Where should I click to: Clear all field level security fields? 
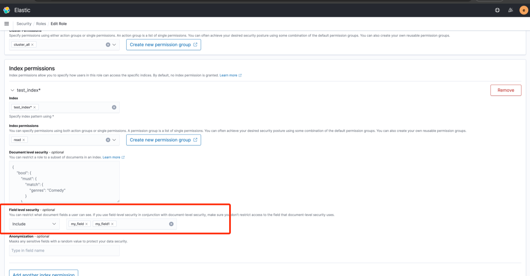point(171,224)
